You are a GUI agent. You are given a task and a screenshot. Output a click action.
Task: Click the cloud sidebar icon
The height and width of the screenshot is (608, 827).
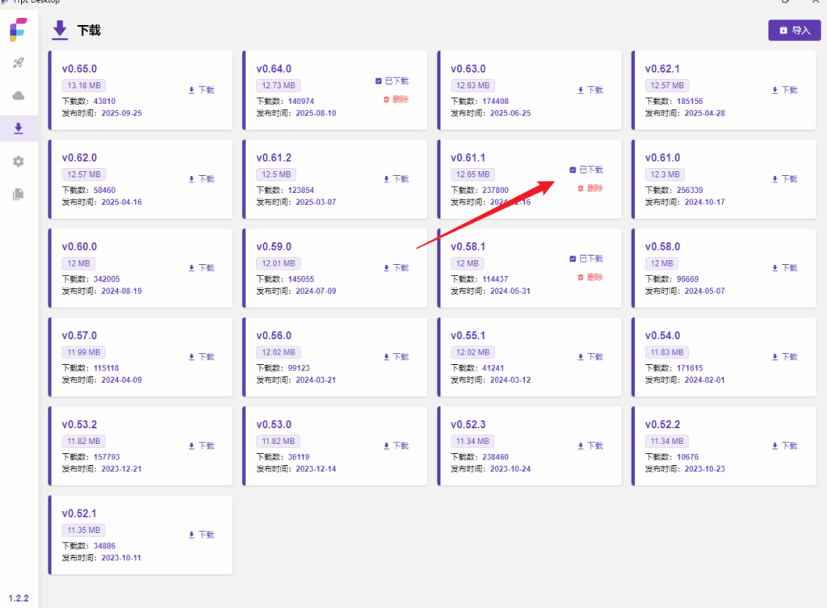point(19,96)
